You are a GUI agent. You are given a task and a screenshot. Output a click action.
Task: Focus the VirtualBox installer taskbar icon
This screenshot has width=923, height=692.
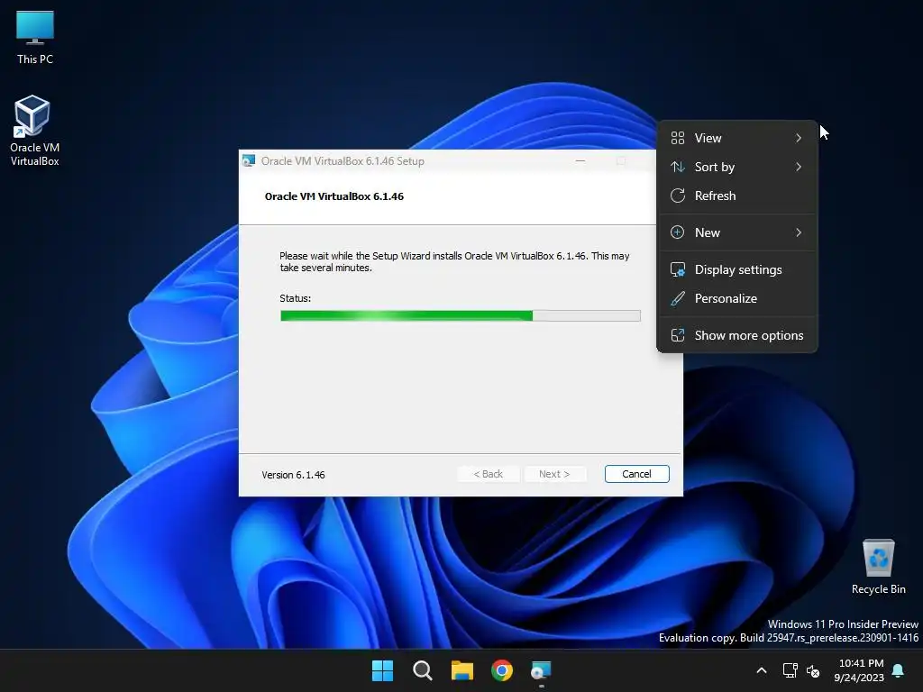click(x=541, y=670)
